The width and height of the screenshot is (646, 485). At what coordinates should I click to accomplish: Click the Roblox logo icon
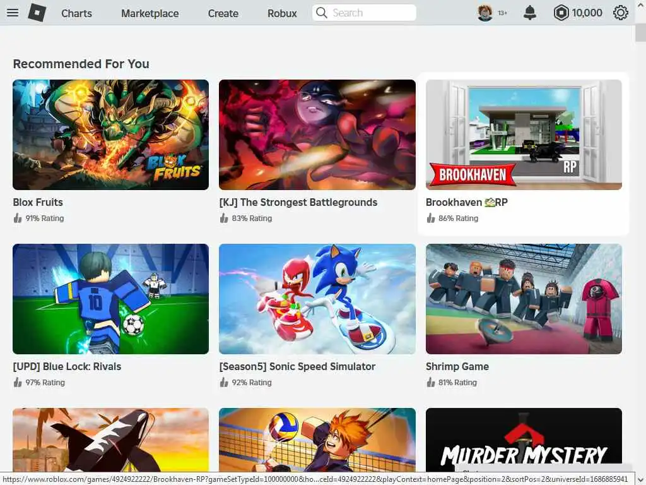coord(37,13)
